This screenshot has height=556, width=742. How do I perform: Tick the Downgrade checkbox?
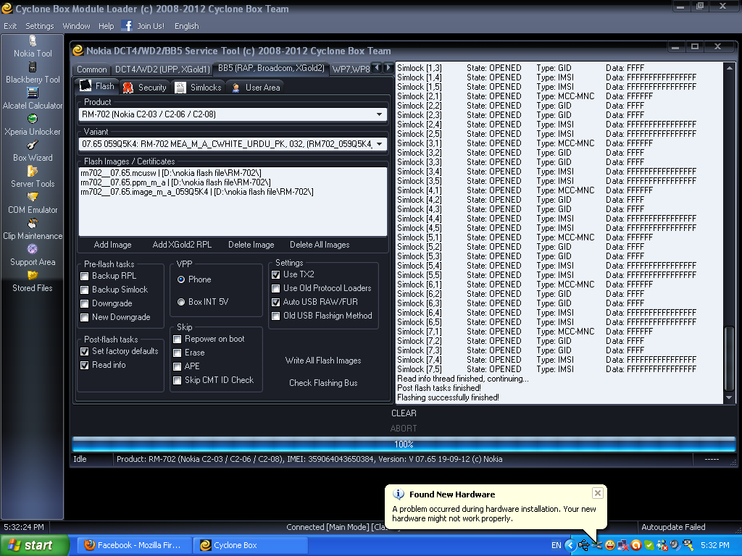[84, 303]
